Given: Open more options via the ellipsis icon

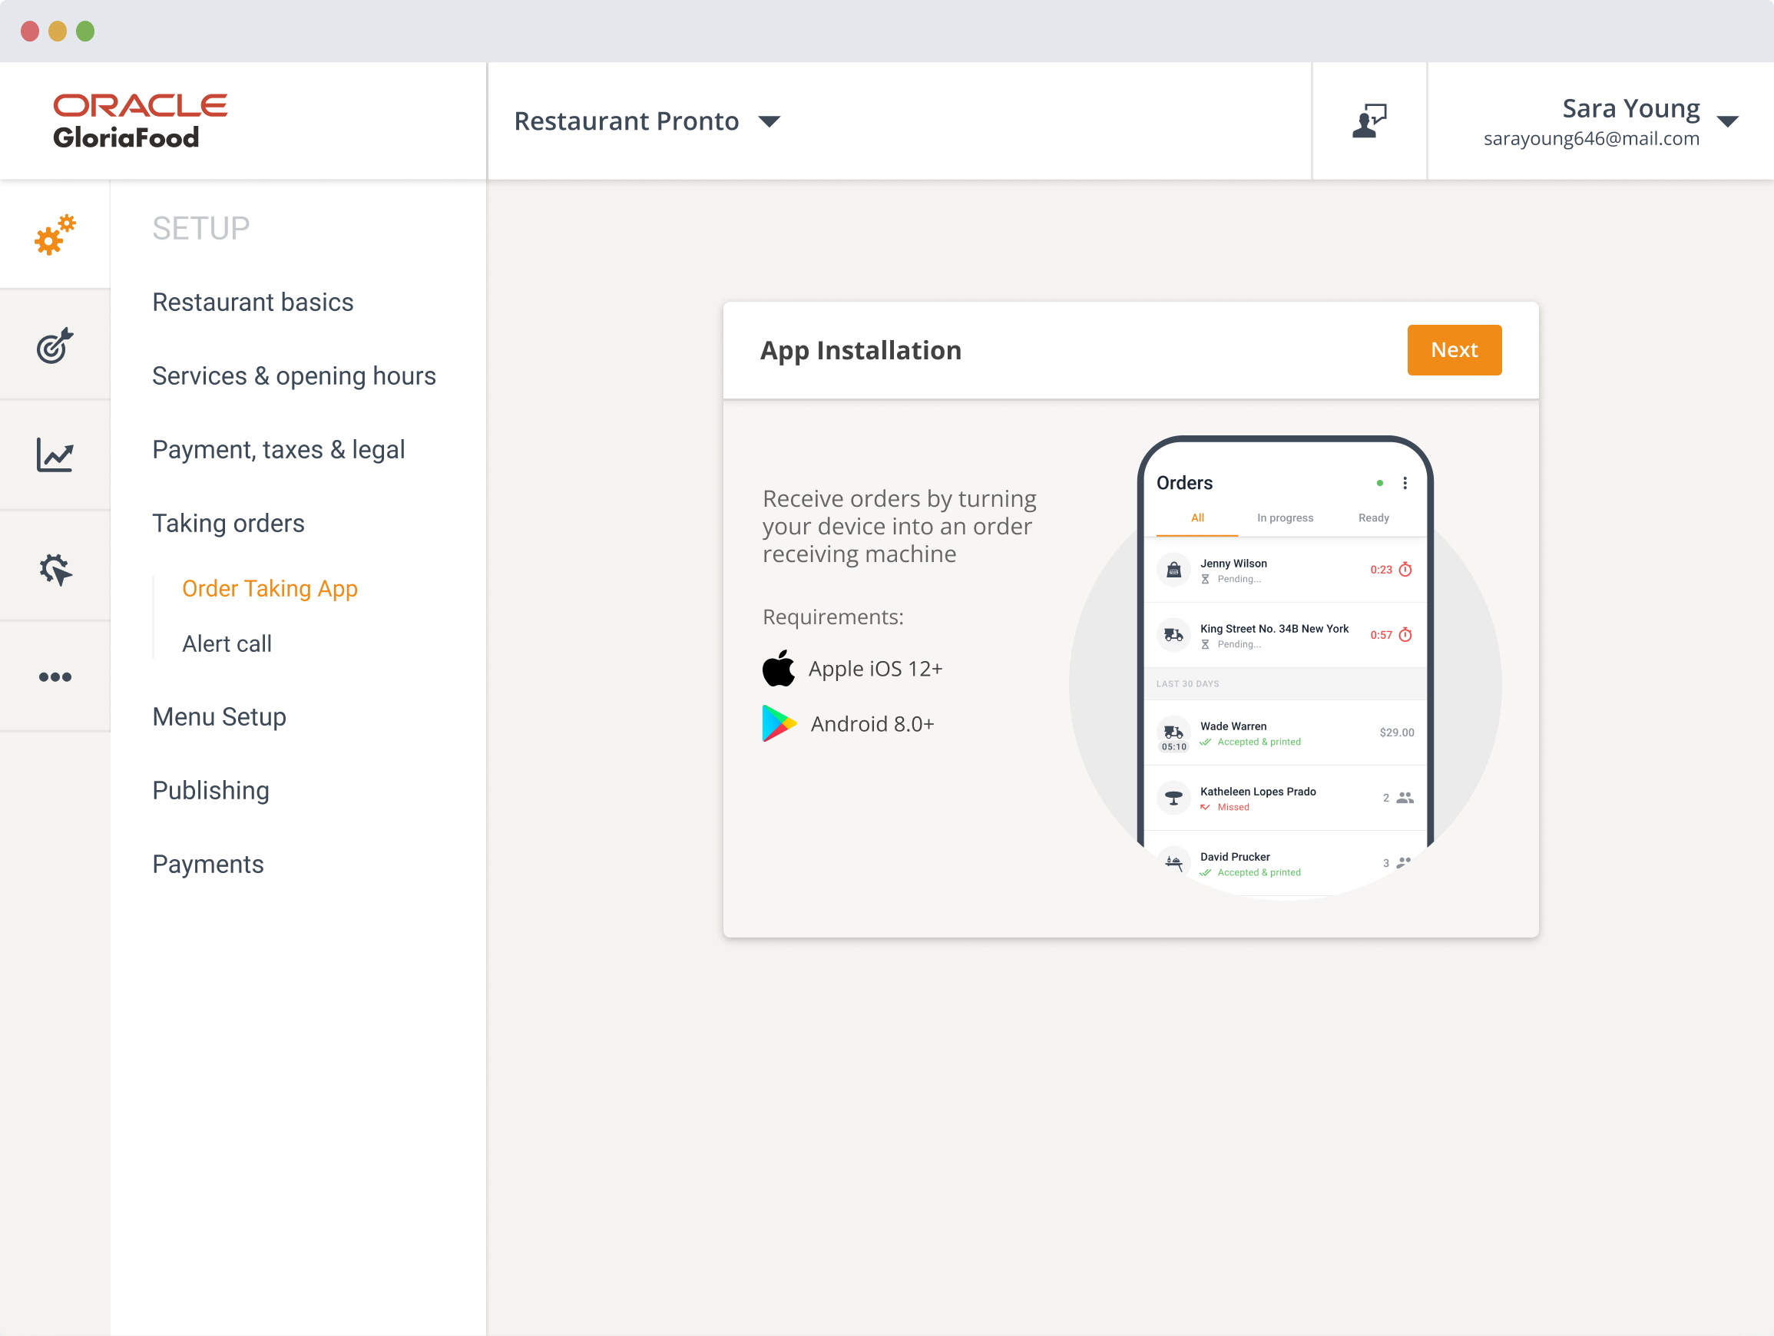Looking at the screenshot, I should point(54,676).
